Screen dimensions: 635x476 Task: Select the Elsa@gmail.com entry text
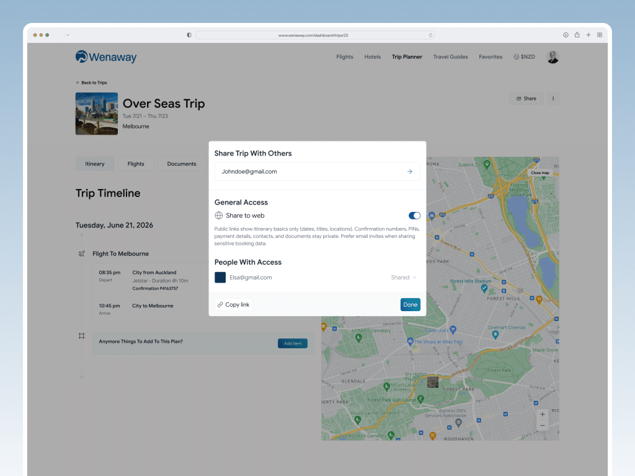[251, 277]
